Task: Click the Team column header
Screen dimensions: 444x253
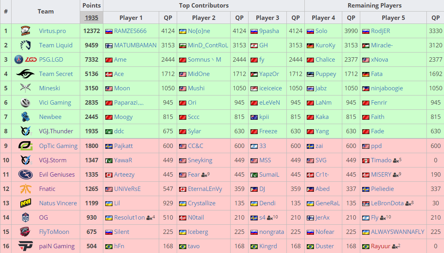Action: 45,12
